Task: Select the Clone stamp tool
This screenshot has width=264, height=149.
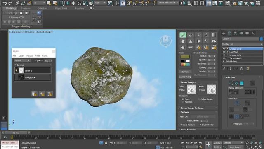Action: [x=198, y=35]
